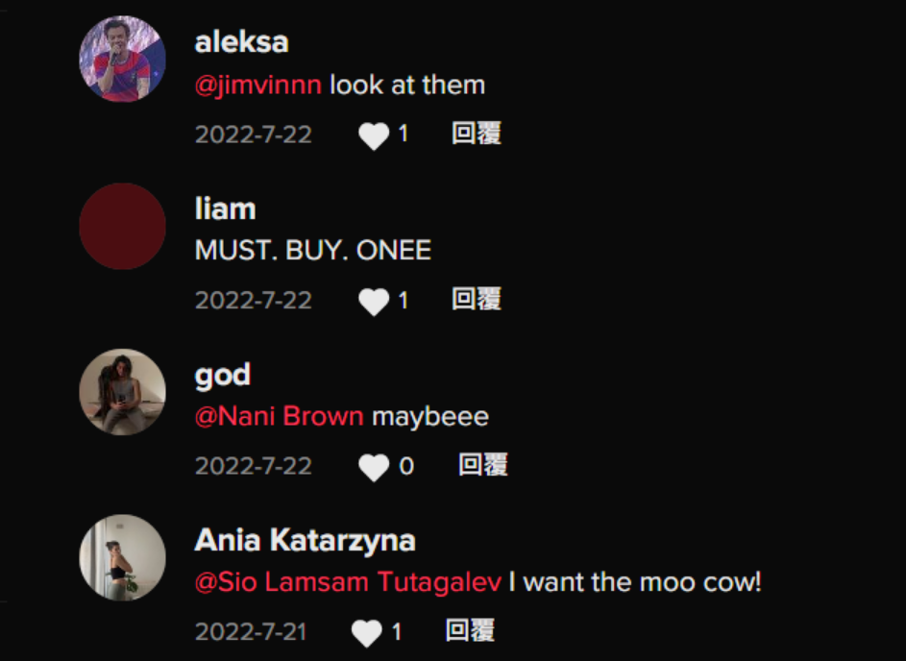Visit the god username profile
906x661 pixels.
pos(223,376)
